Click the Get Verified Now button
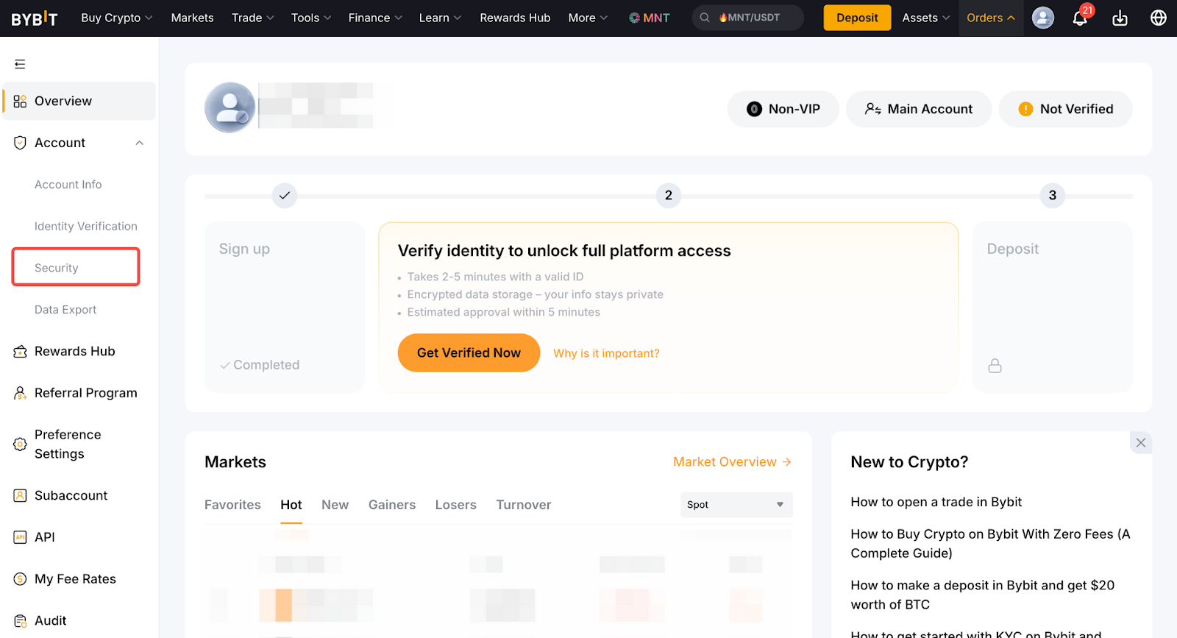This screenshot has width=1177, height=638. pos(469,353)
